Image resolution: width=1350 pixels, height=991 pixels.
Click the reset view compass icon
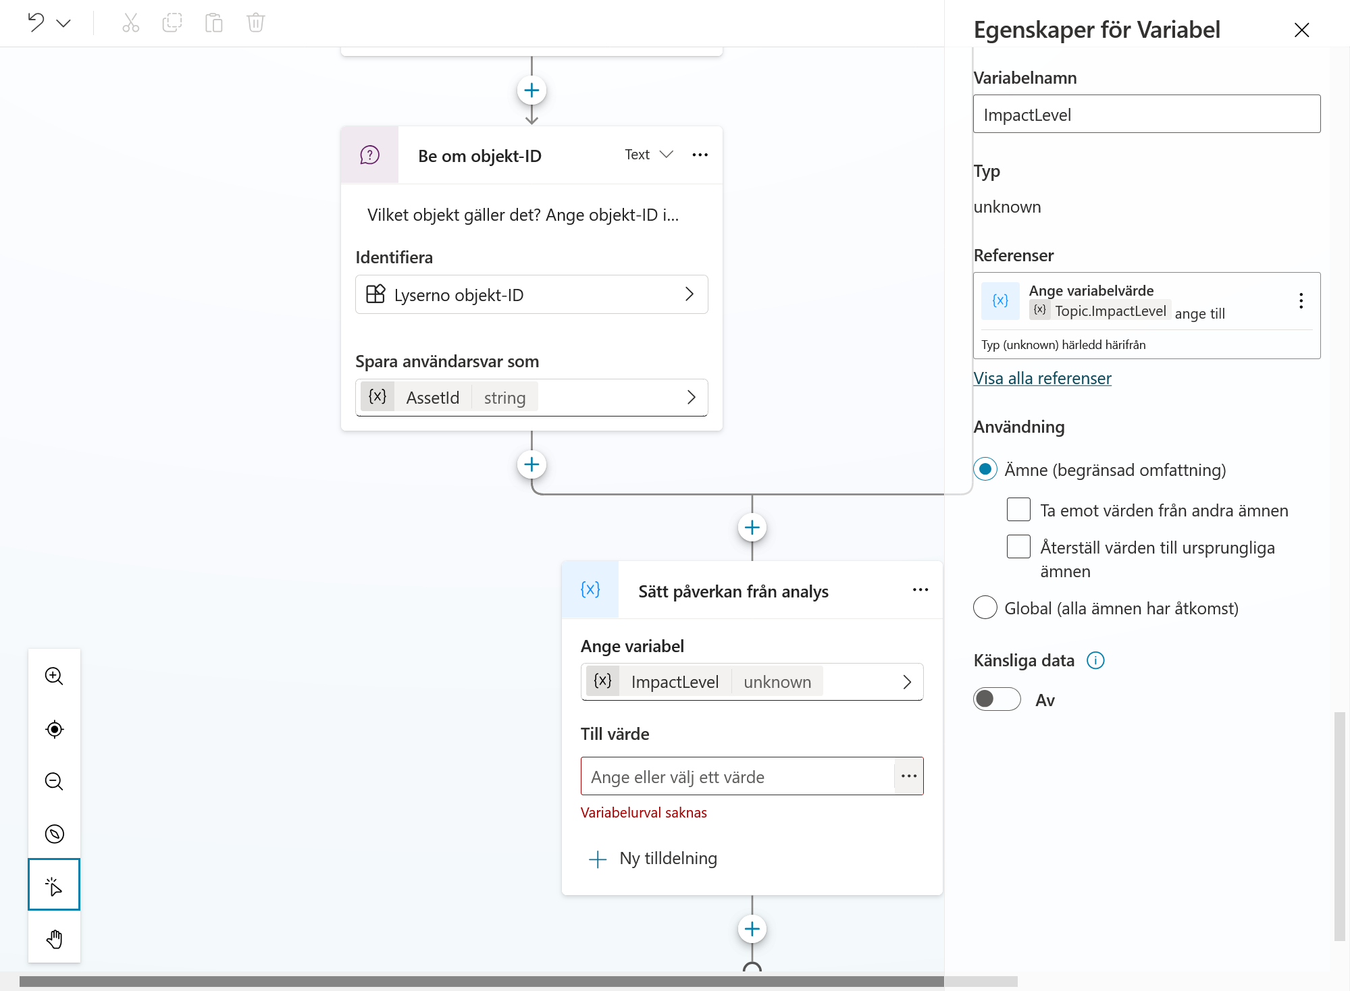(x=54, y=834)
